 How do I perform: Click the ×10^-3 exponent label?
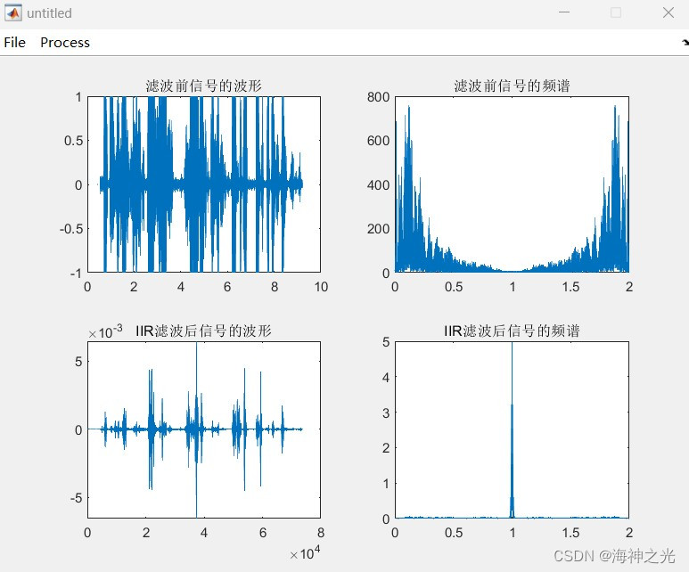click(105, 331)
